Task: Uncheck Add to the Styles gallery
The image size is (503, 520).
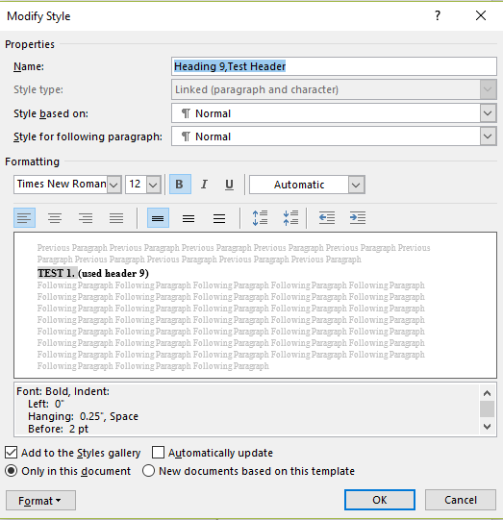Action: [x=11, y=453]
